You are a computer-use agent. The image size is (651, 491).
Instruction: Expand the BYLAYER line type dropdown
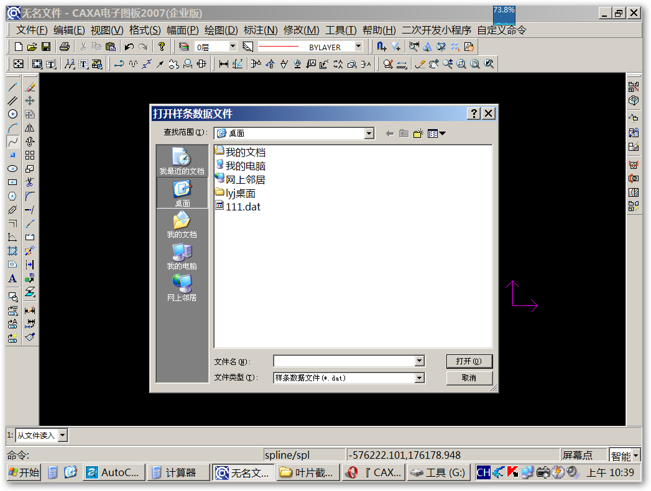(359, 47)
